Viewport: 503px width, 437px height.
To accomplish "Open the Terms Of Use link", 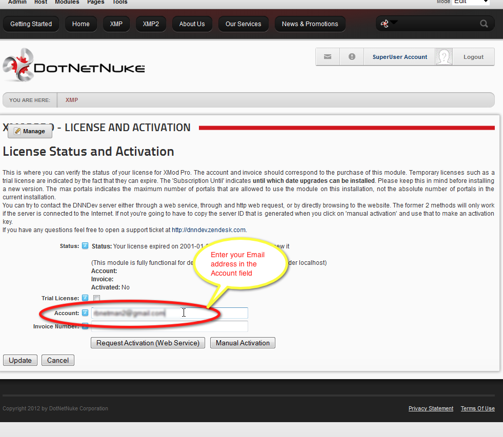I will pos(478,408).
